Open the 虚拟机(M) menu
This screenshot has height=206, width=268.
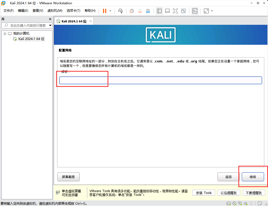pyautogui.click(x=55, y=11)
